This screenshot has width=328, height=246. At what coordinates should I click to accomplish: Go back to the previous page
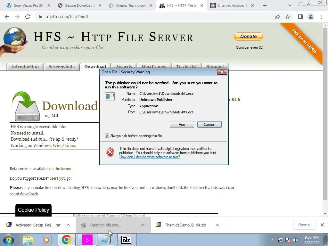7,17
